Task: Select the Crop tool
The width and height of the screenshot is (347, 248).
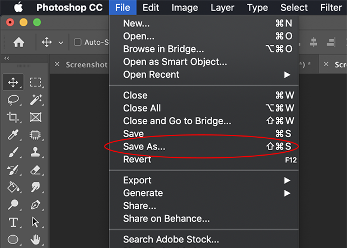Action: [x=13, y=117]
